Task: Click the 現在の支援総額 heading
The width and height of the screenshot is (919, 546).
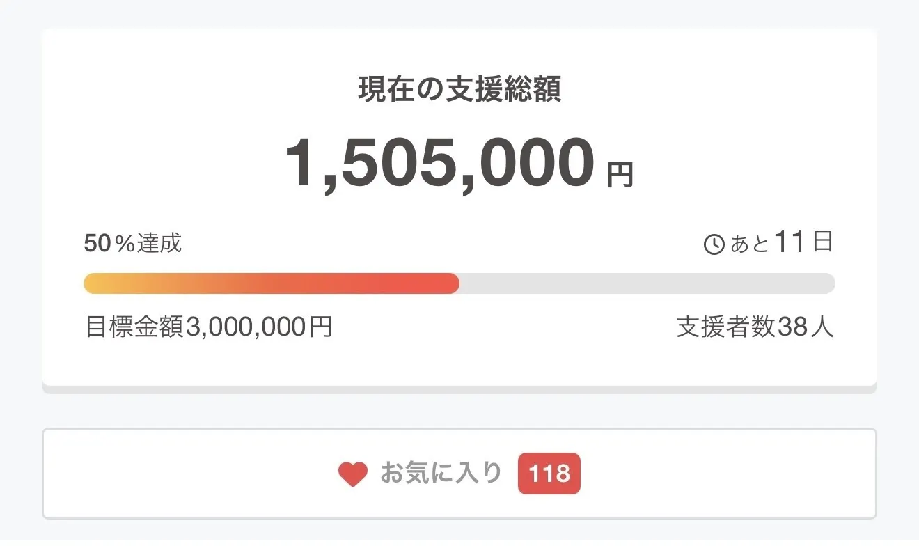Action: coord(459,90)
